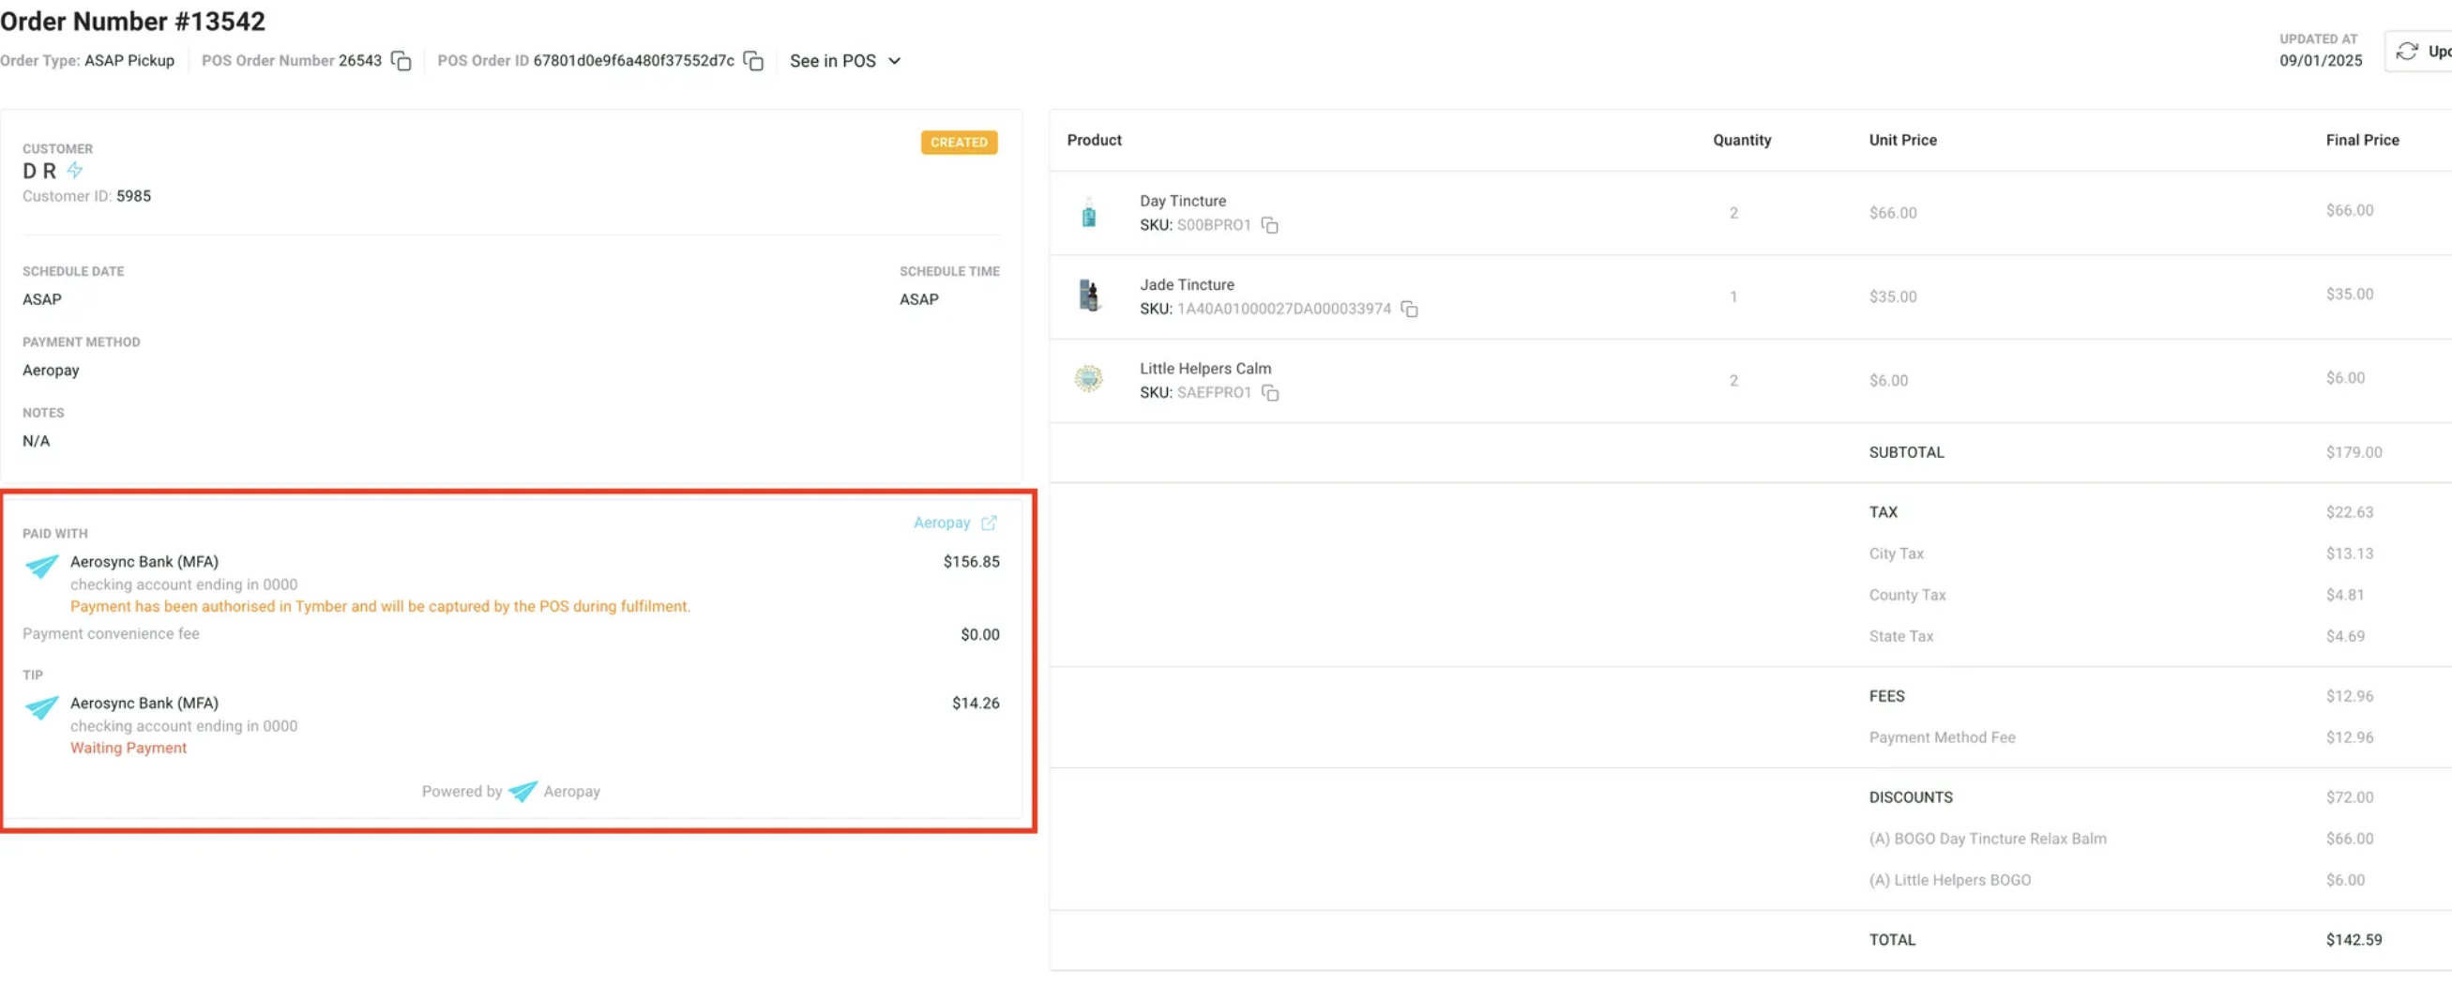Click the Aeropay plane icon under Tip
2452x986 pixels.
(41, 708)
